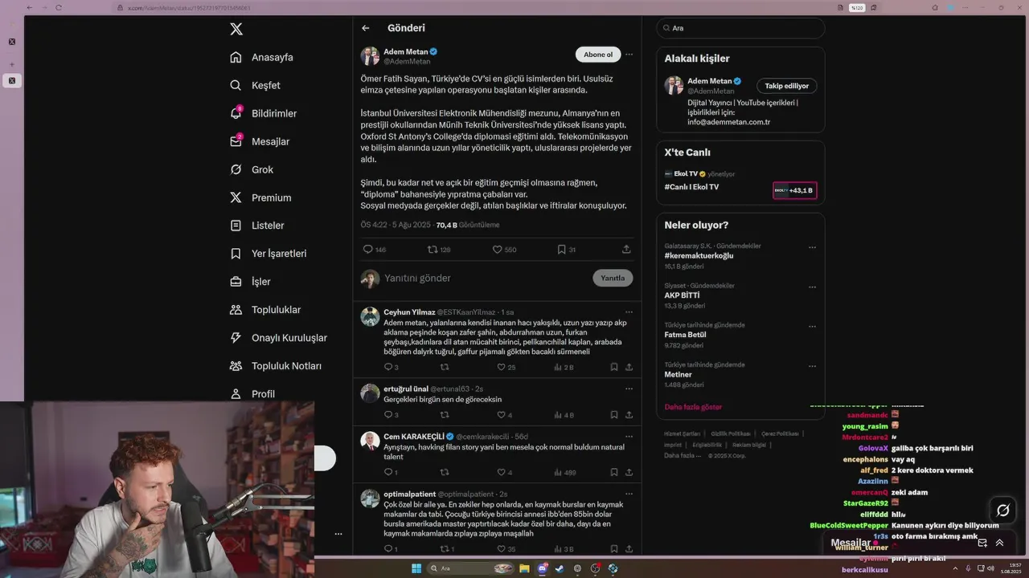The image size is (1029, 578).
Task: Open Onaylı Kuruluşlar page
Action: pos(278,338)
